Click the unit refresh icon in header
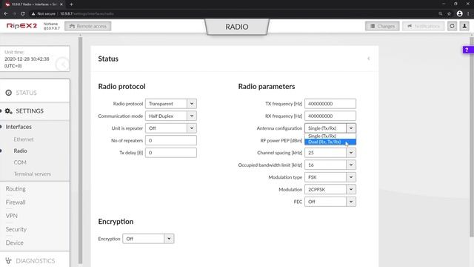The width and height of the screenshot is (474, 267). point(452,27)
